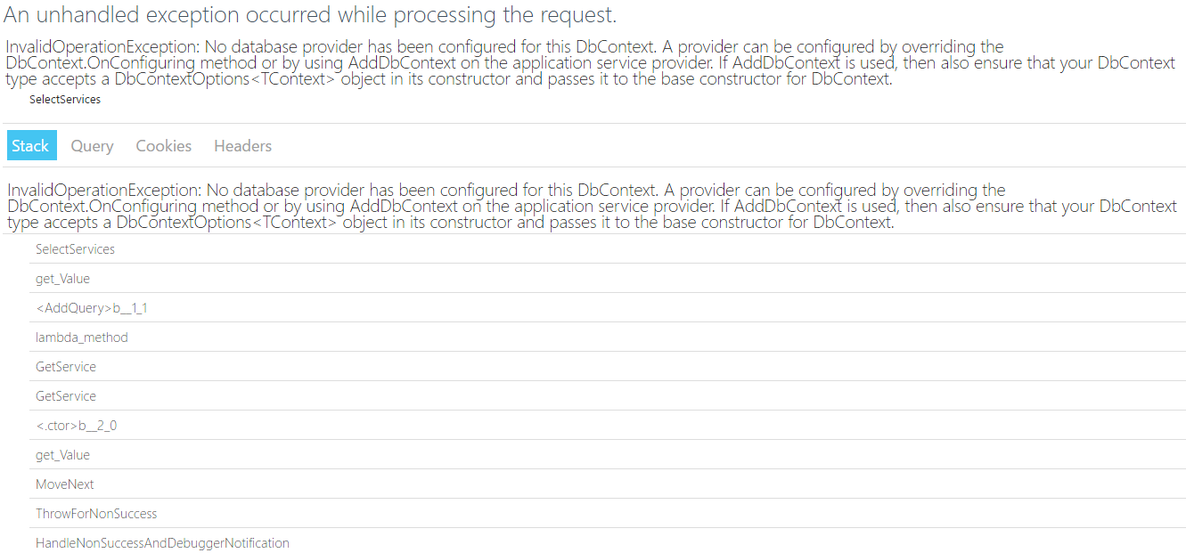The image size is (1186, 553).
Task: Click the top InvalidOperationException message text
Action: pos(591,62)
